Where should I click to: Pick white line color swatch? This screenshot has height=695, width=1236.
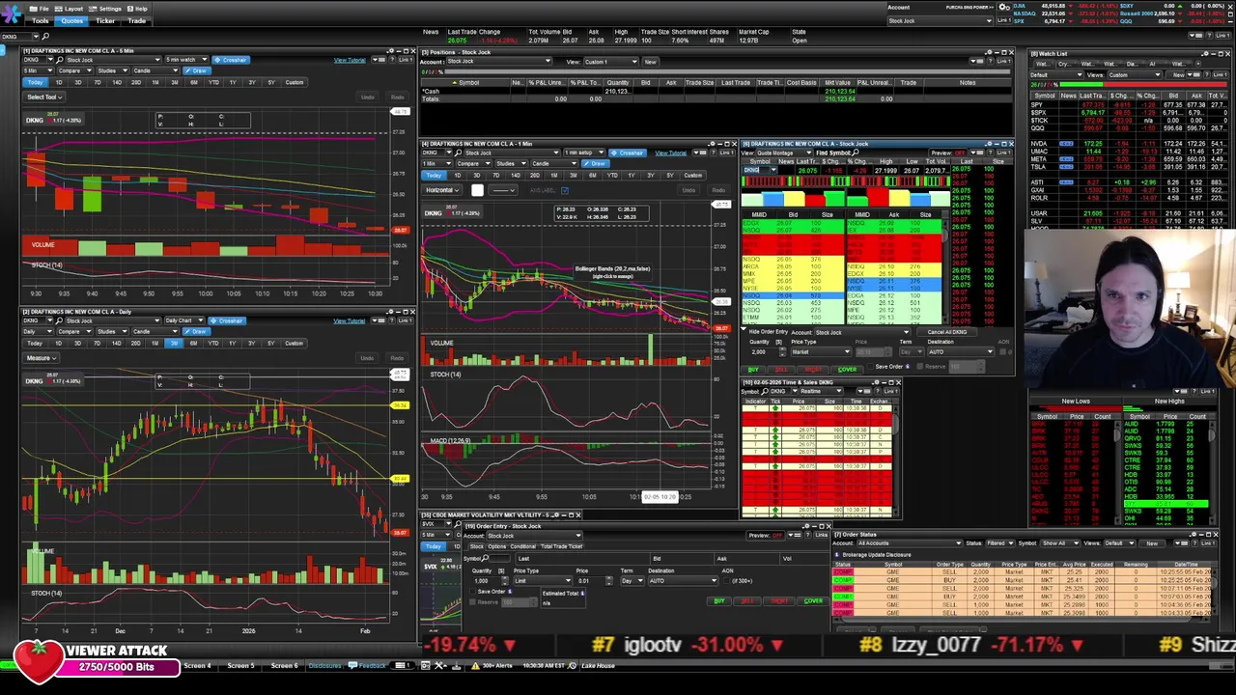click(477, 190)
